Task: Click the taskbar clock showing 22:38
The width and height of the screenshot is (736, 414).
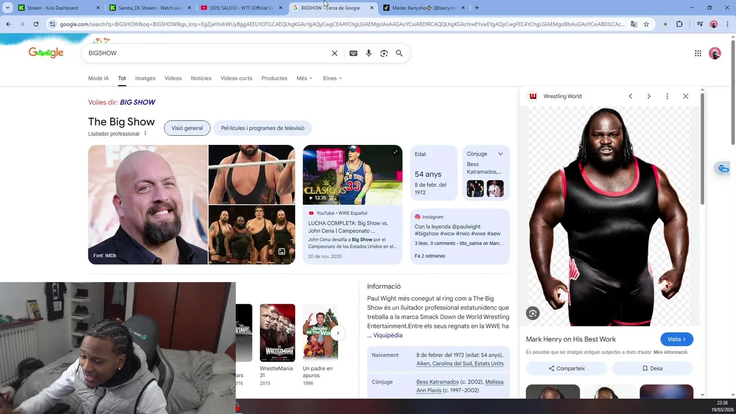Action: point(722,402)
